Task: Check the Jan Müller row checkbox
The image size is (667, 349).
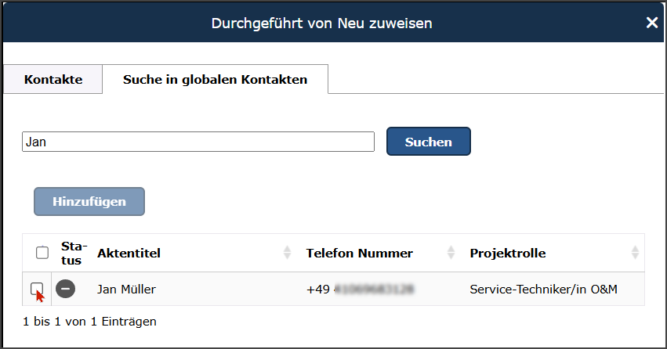Action: click(x=36, y=290)
